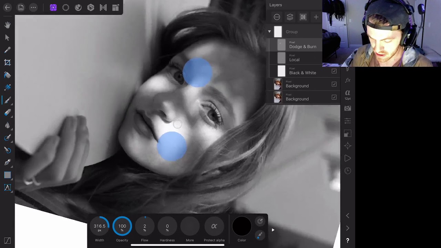Switch to the Erase Brush tool
Viewport: 441px width, 248px height.
7,113
